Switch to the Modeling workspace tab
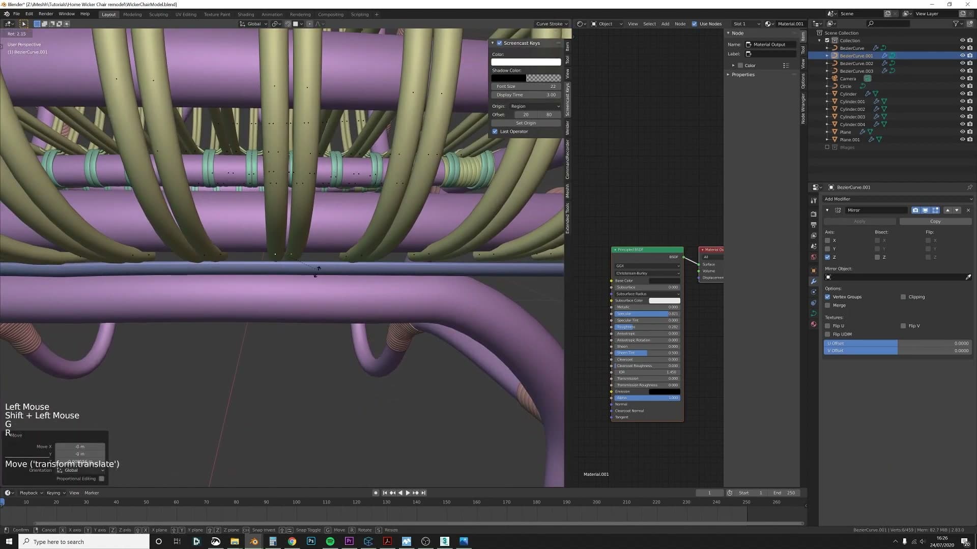This screenshot has height=549, width=977. [132, 14]
